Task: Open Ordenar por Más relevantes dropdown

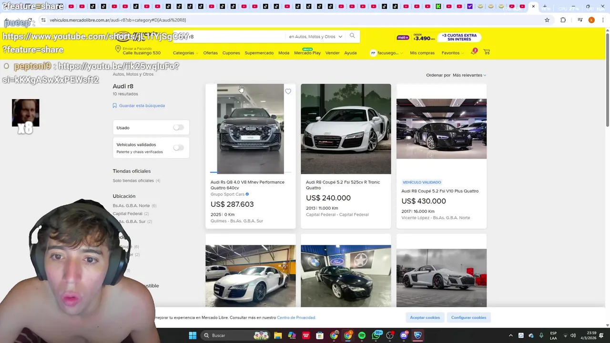Action: pyautogui.click(x=469, y=75)
